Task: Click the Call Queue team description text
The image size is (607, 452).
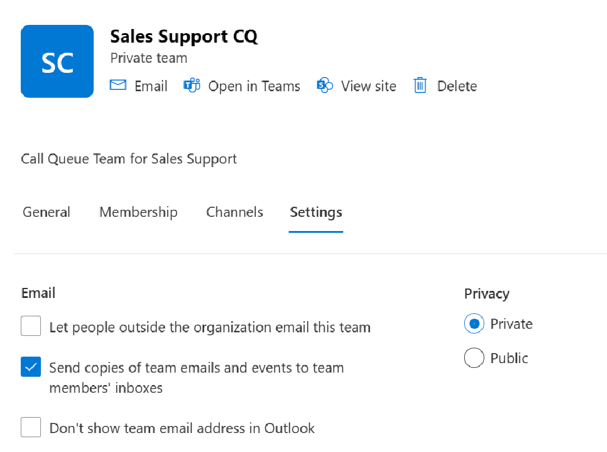Action: click(x=129, y=159)
